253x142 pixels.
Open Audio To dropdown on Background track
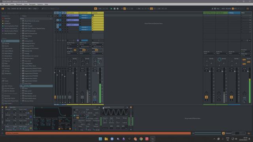pos(85,54)
